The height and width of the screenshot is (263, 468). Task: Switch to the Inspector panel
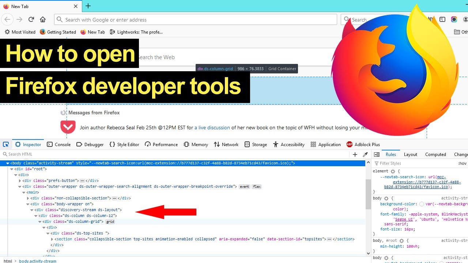[x=28, y=144]
